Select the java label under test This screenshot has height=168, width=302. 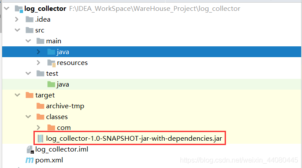(x=63, y=84)
